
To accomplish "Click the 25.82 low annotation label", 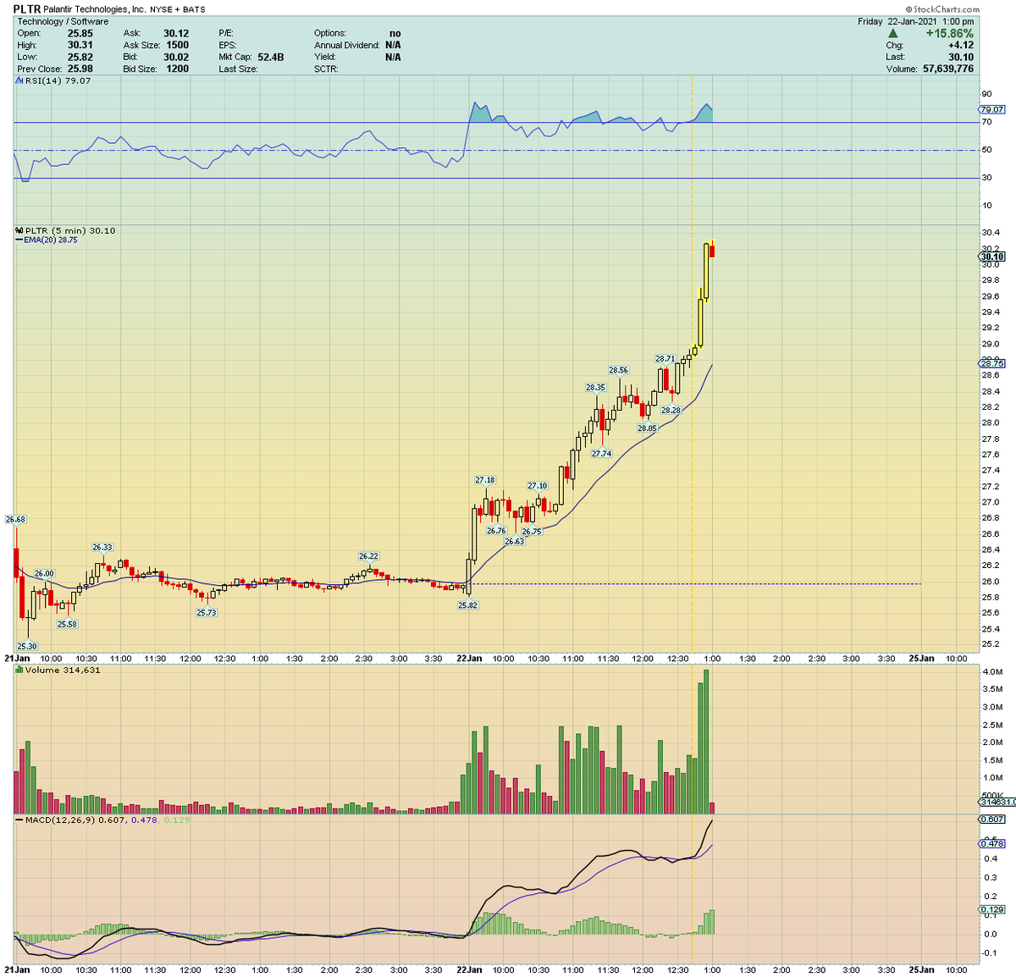I will [468, 604].
